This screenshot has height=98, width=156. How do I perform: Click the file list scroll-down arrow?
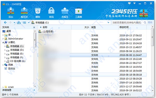coord(153,91)
